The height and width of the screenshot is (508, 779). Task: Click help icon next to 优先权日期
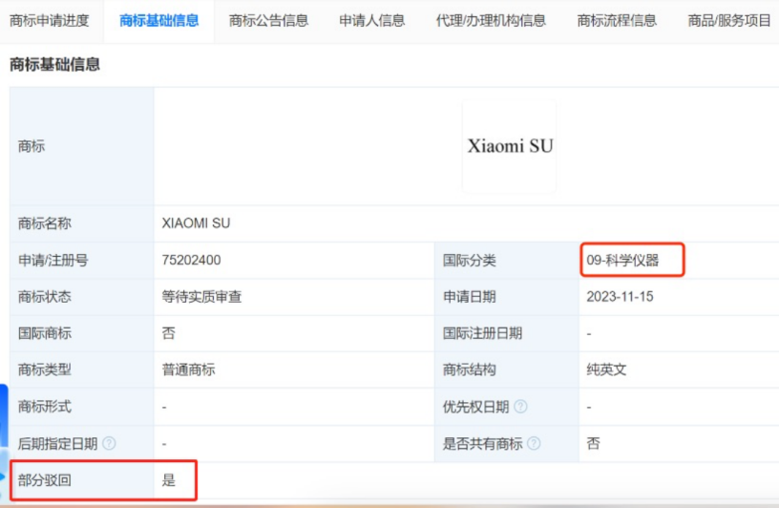(x=520, y=407)
